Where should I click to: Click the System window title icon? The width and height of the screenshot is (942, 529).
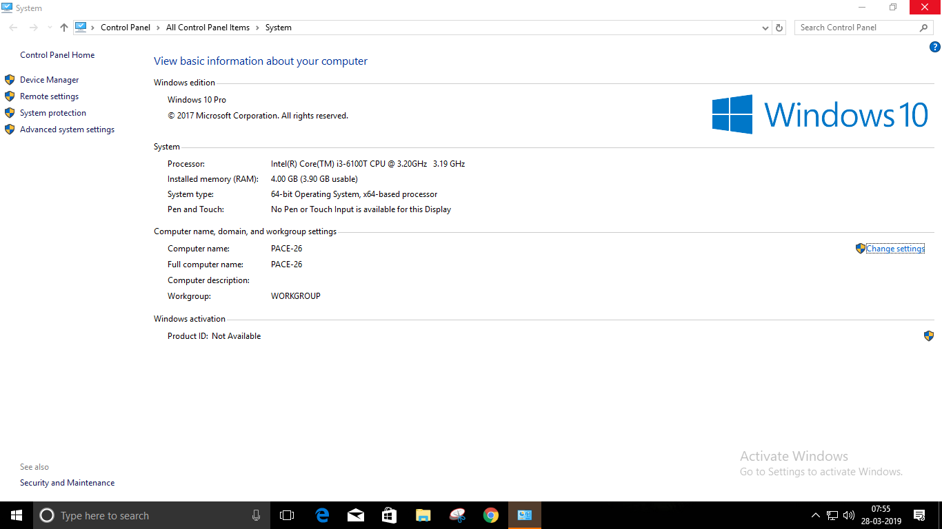tap(7, 8)
